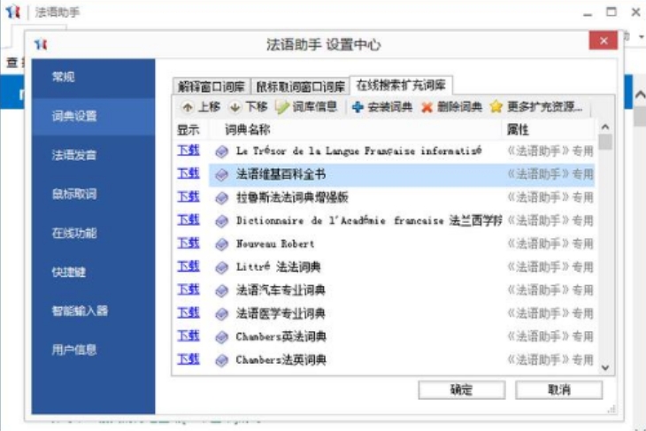This screenshot has width=646, height=431.
Task: Open the 鼠标取词 section
Action: pos(93,194)
